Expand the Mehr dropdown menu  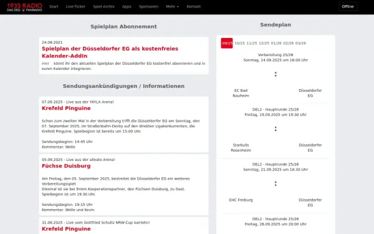coord(173,7)
